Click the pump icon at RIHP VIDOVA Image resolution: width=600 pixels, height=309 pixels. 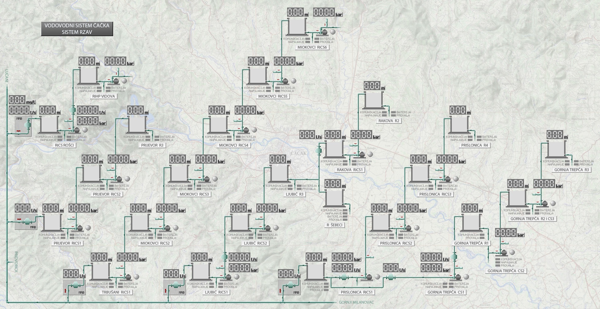(116, 81)
